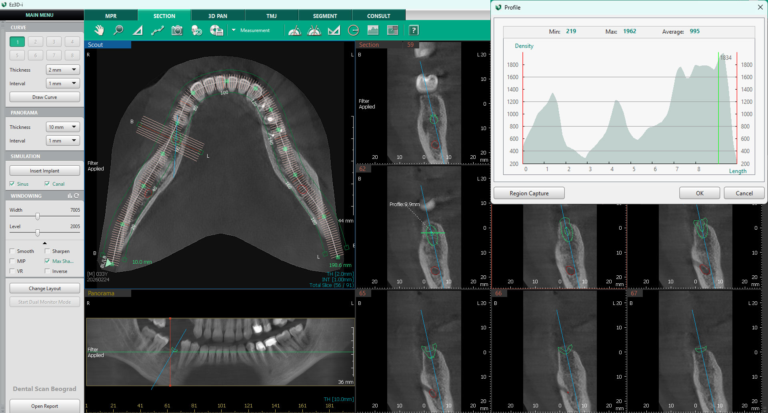Select curve number 5
This screenshot has width=768, height=413.
tap(17, 55)
